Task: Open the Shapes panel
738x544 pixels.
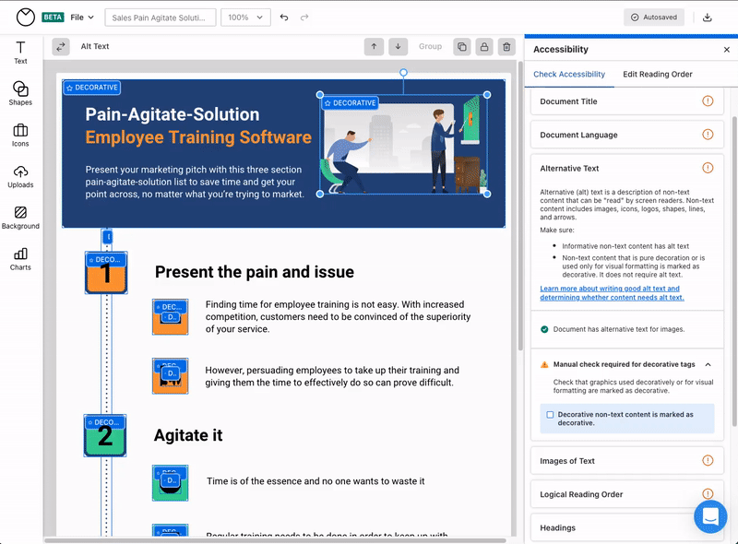Action: (x=20, y=93)
